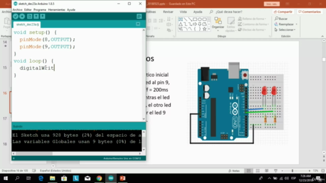The height and width of the screenshot is (183, 326).
Task: Select the arrow line shape
Action: tap(190, 19)
